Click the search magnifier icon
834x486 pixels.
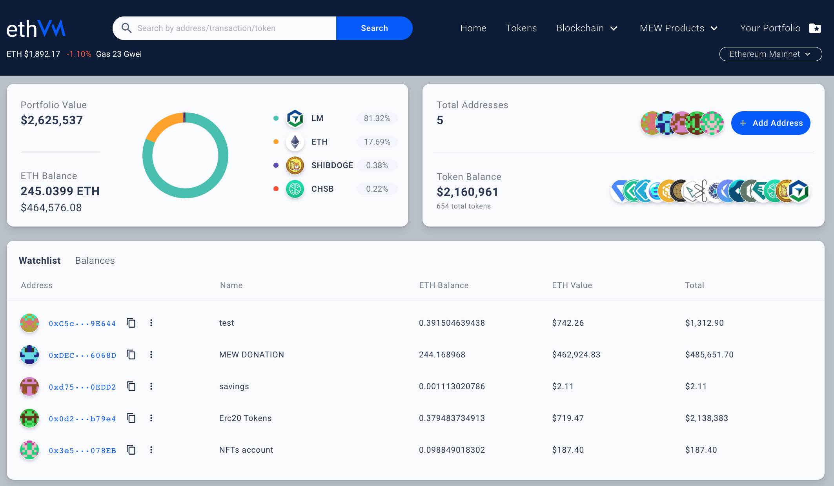(x=126, y=28)
